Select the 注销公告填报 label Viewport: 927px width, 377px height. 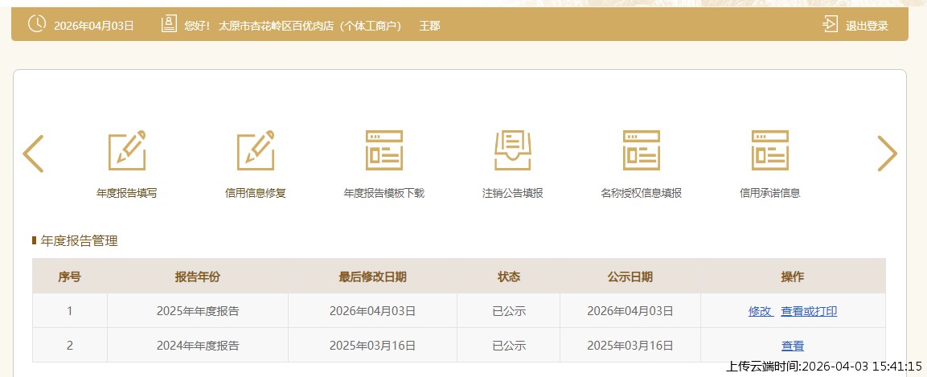point(513,193)
